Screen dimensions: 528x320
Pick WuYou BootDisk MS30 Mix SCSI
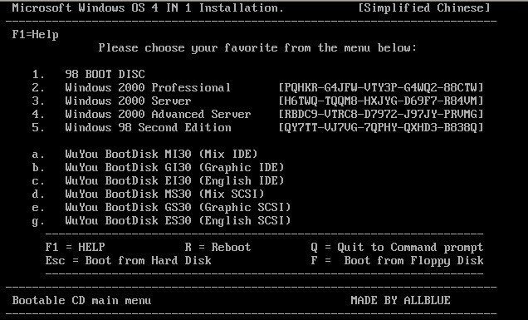click(x=148, y=194)
